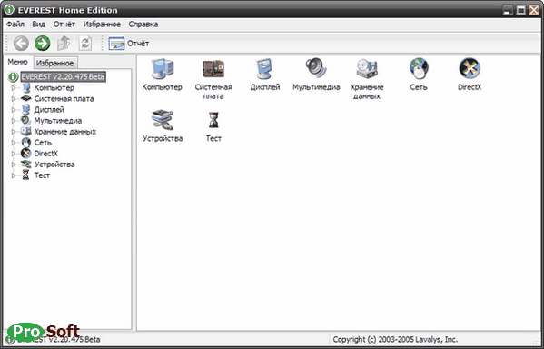
Task: Select the DirectX icon in the tree
Action: click(26, 154)
